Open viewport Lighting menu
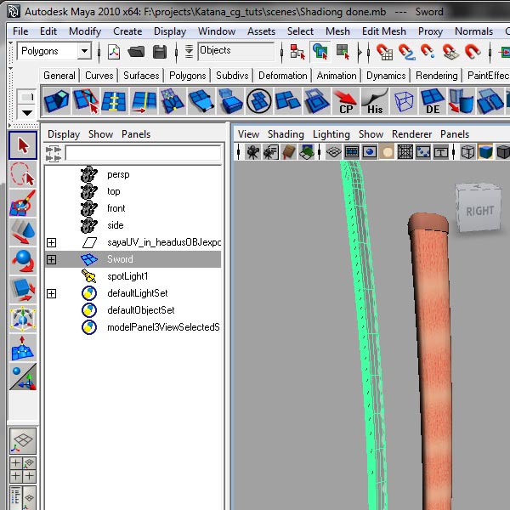Screen dimensions: 510x510 pos(331,134)
